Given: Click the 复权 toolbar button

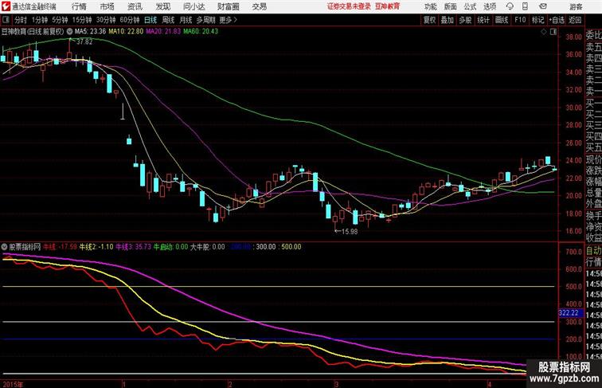Looking at the screenshot, I should coord(430,20).
